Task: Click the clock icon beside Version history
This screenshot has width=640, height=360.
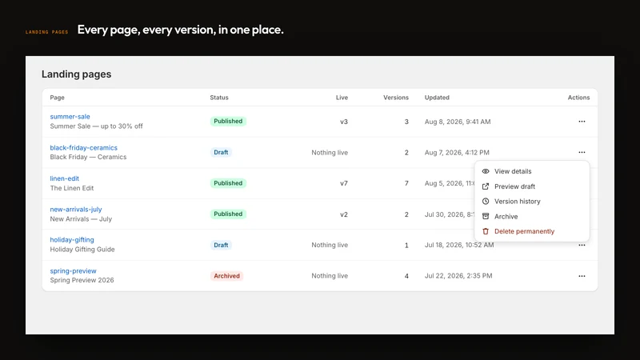Action: coord(486,202)
